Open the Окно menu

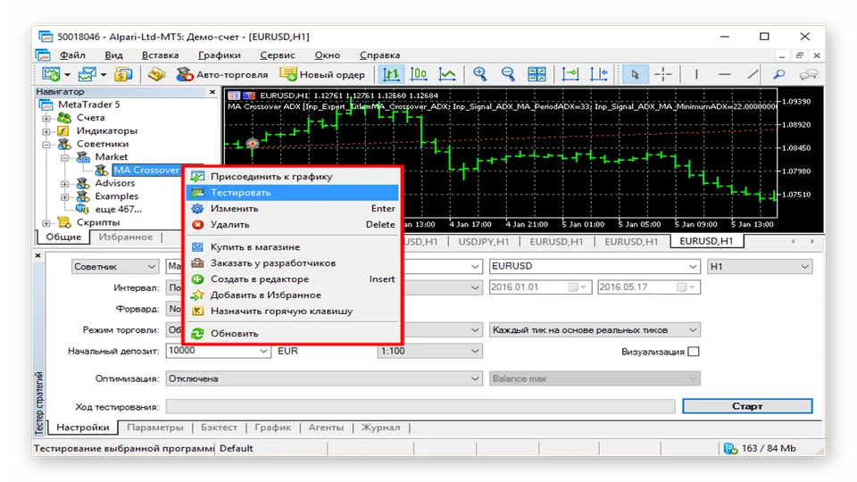(x=328, y=55)
